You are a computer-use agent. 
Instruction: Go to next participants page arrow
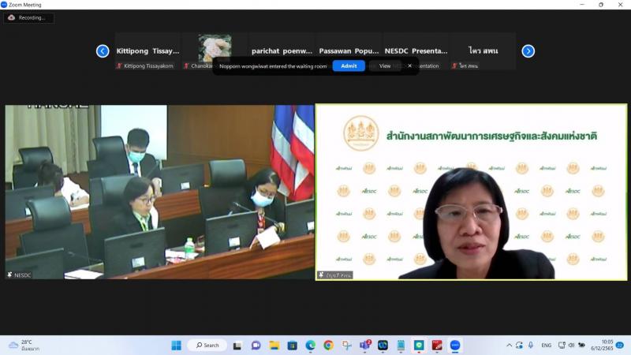[x=528, y=51]
